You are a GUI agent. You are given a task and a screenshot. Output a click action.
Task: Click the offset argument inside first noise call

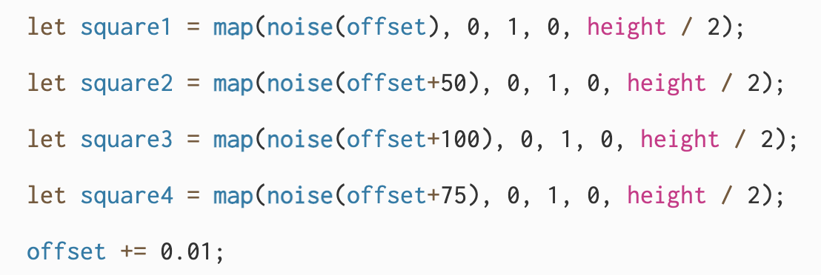(386, 27)
